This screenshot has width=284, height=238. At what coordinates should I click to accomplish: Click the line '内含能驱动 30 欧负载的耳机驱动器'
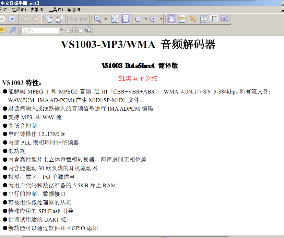(x=53, y=168)
